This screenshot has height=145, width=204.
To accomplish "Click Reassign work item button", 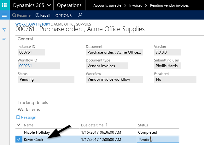I will (x=26, y=117).
